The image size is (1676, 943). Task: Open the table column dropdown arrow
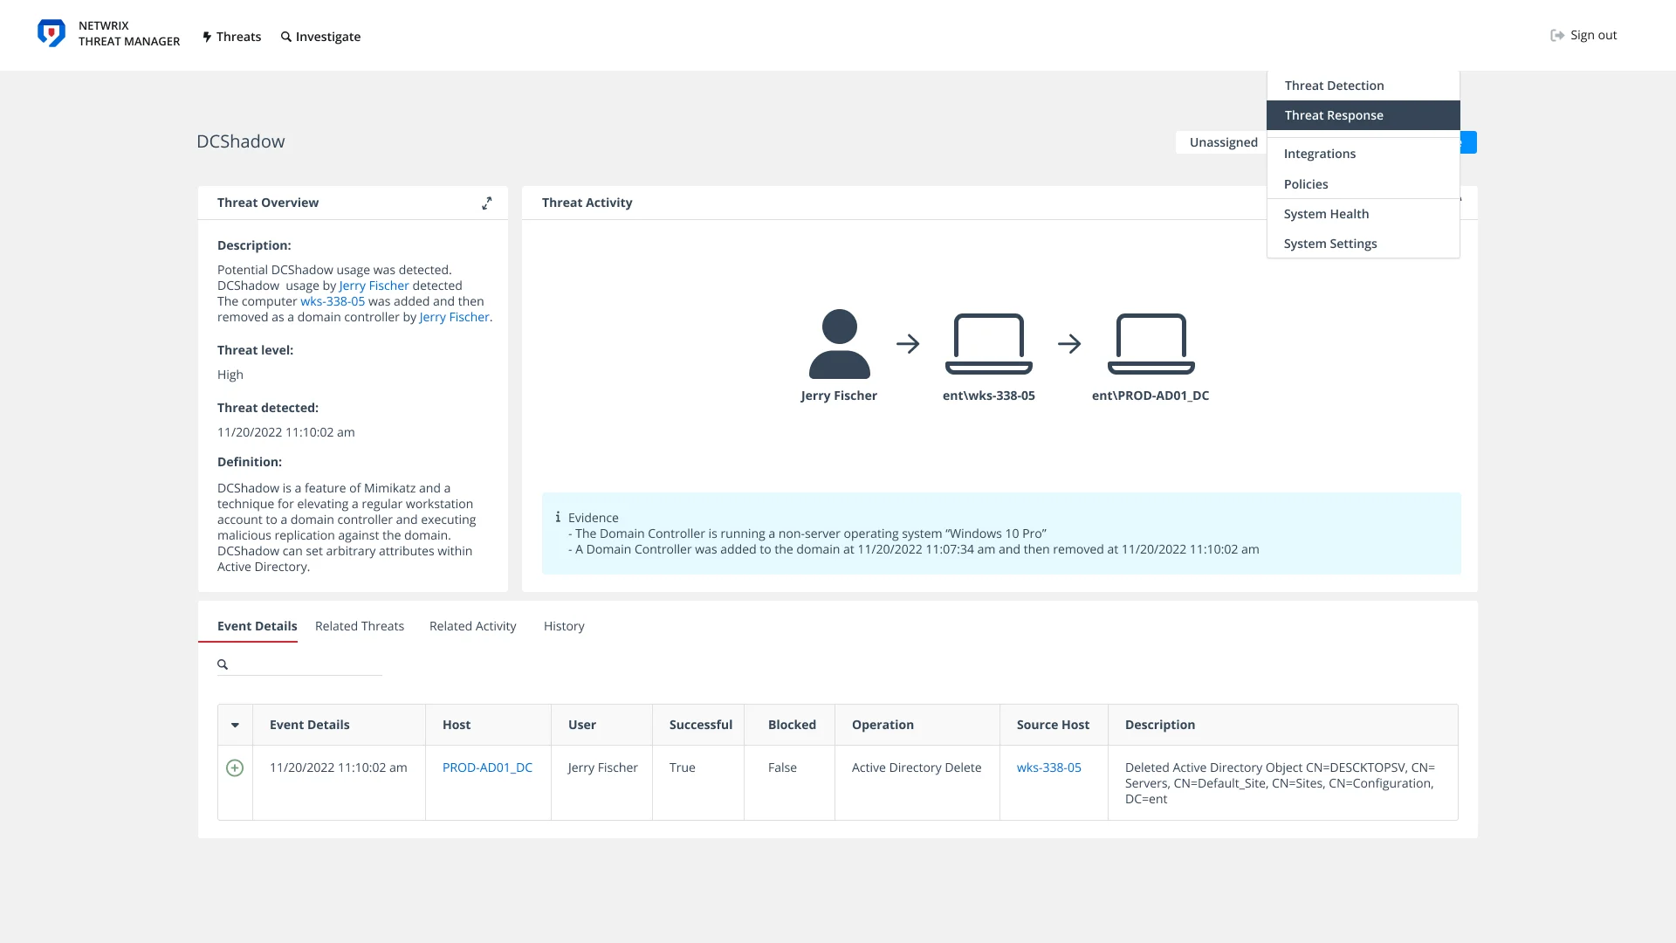(x=235, y=725)
